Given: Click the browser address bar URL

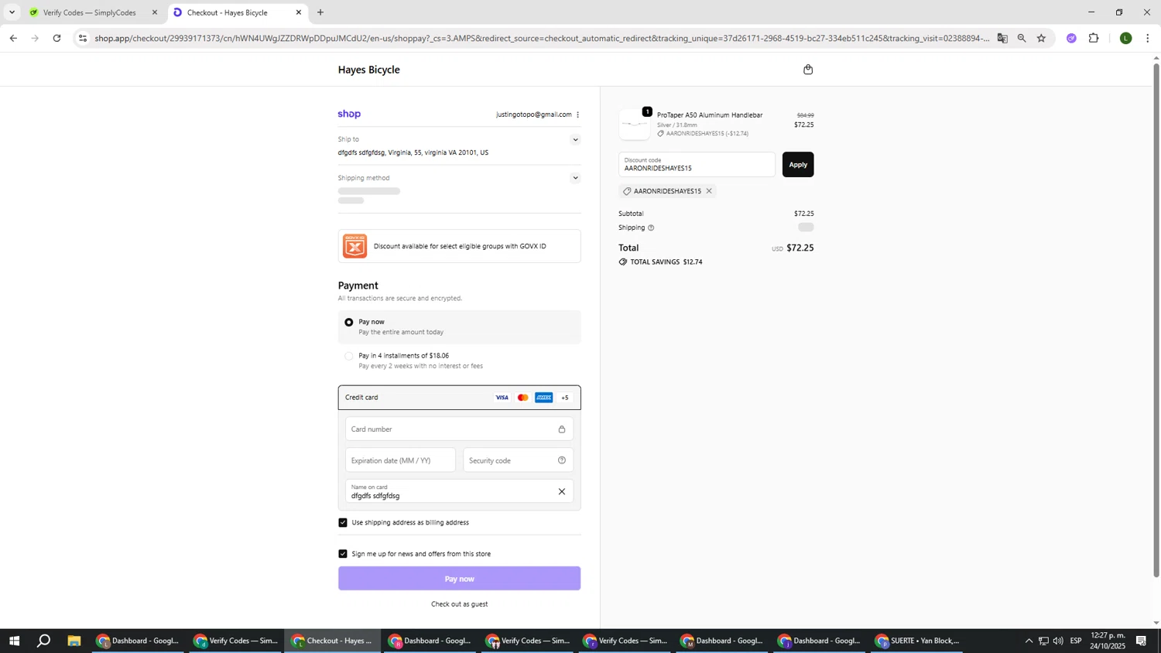Looking at the screenshot, I should point(542,38).
